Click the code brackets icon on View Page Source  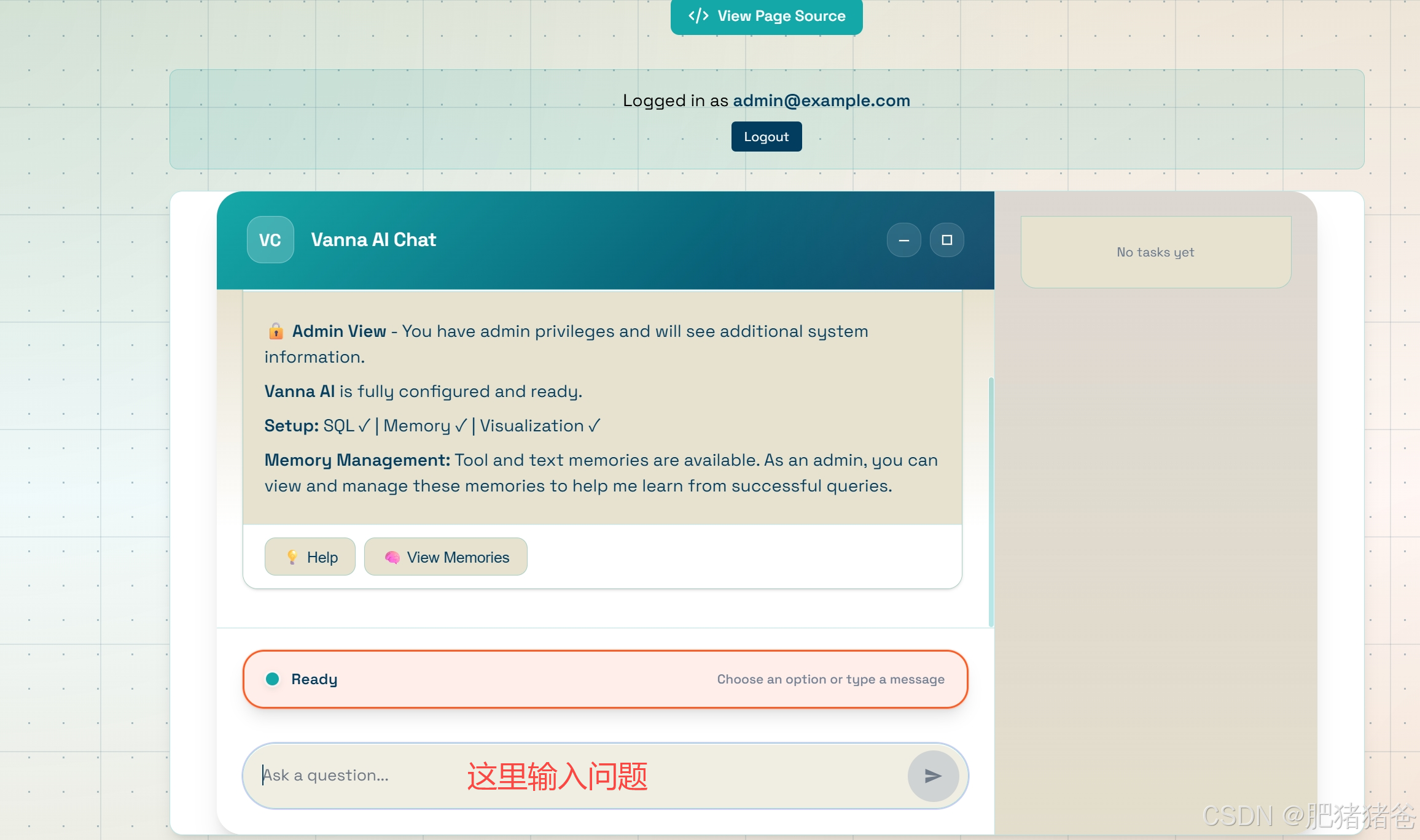(698, 16)
